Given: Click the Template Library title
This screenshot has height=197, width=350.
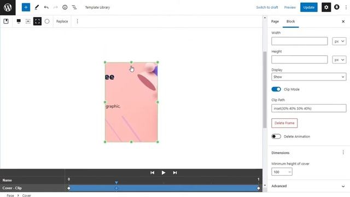Looking at the screenshot, I should pyautogui.click(x=97, y=7).
